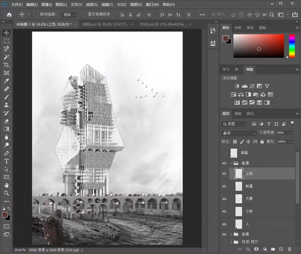Image resolution: width=301 pixels, height=254 pixels.
Task: Open the opacity 40% dropdown
Action: 291,133
